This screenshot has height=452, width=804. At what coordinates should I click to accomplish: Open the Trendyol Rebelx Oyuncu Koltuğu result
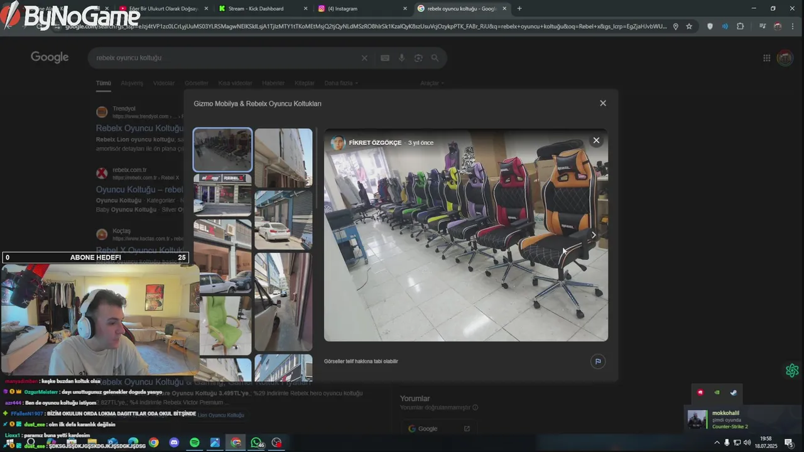[139, 128]
